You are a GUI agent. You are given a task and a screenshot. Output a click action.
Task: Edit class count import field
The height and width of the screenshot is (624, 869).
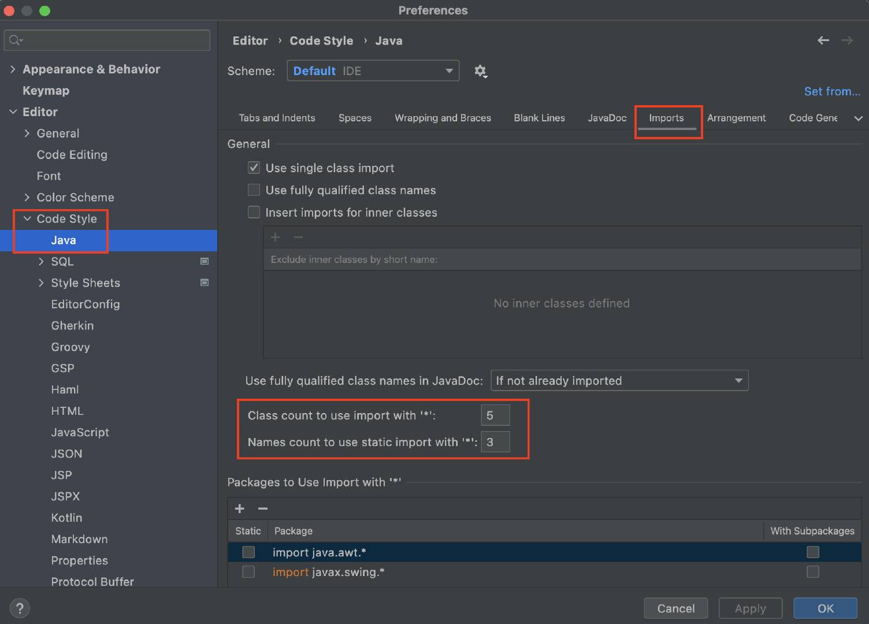click(495, 415)
